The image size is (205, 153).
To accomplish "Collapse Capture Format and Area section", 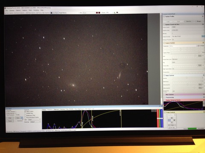I will tap(164, 25).
